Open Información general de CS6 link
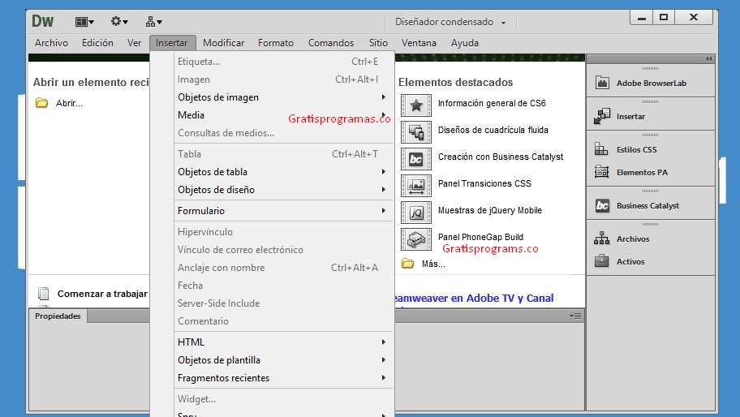 [492, 103]
